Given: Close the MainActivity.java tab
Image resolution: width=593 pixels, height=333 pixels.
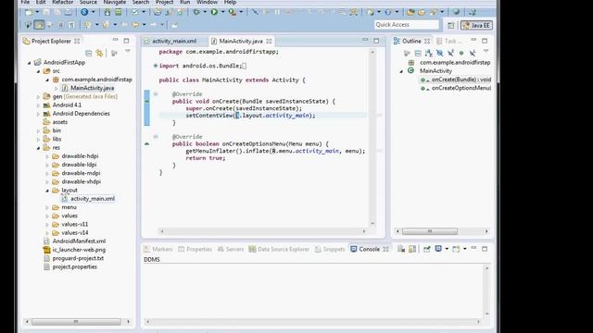Looking at the screenshot, I should (269, 41).
